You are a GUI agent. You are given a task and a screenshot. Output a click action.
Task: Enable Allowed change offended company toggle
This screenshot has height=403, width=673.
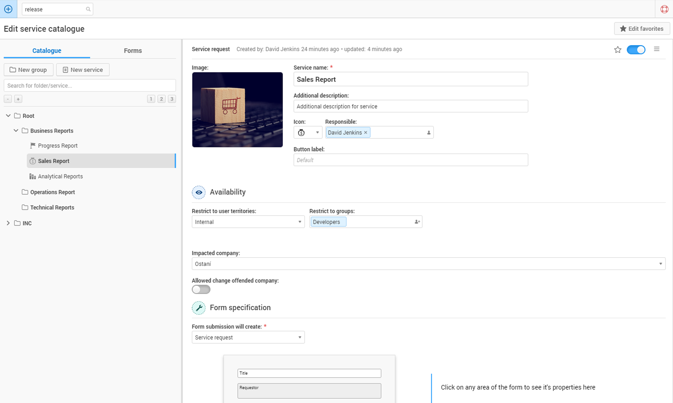(x=201, y=289)
